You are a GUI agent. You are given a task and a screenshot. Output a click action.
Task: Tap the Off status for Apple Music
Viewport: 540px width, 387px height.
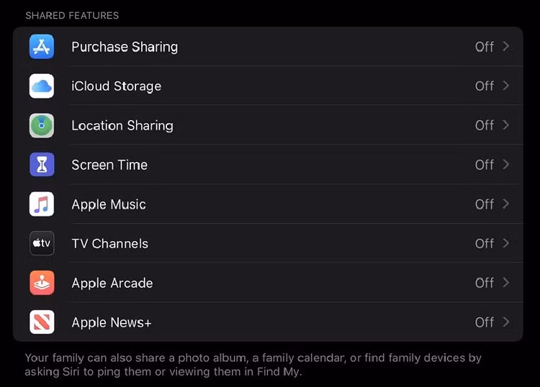484,204
